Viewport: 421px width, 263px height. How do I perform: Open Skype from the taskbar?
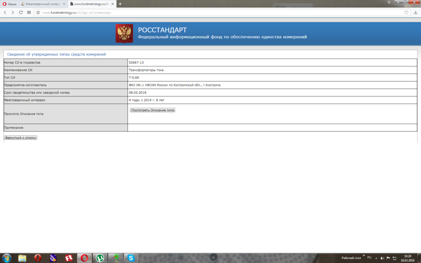(131, 258)
